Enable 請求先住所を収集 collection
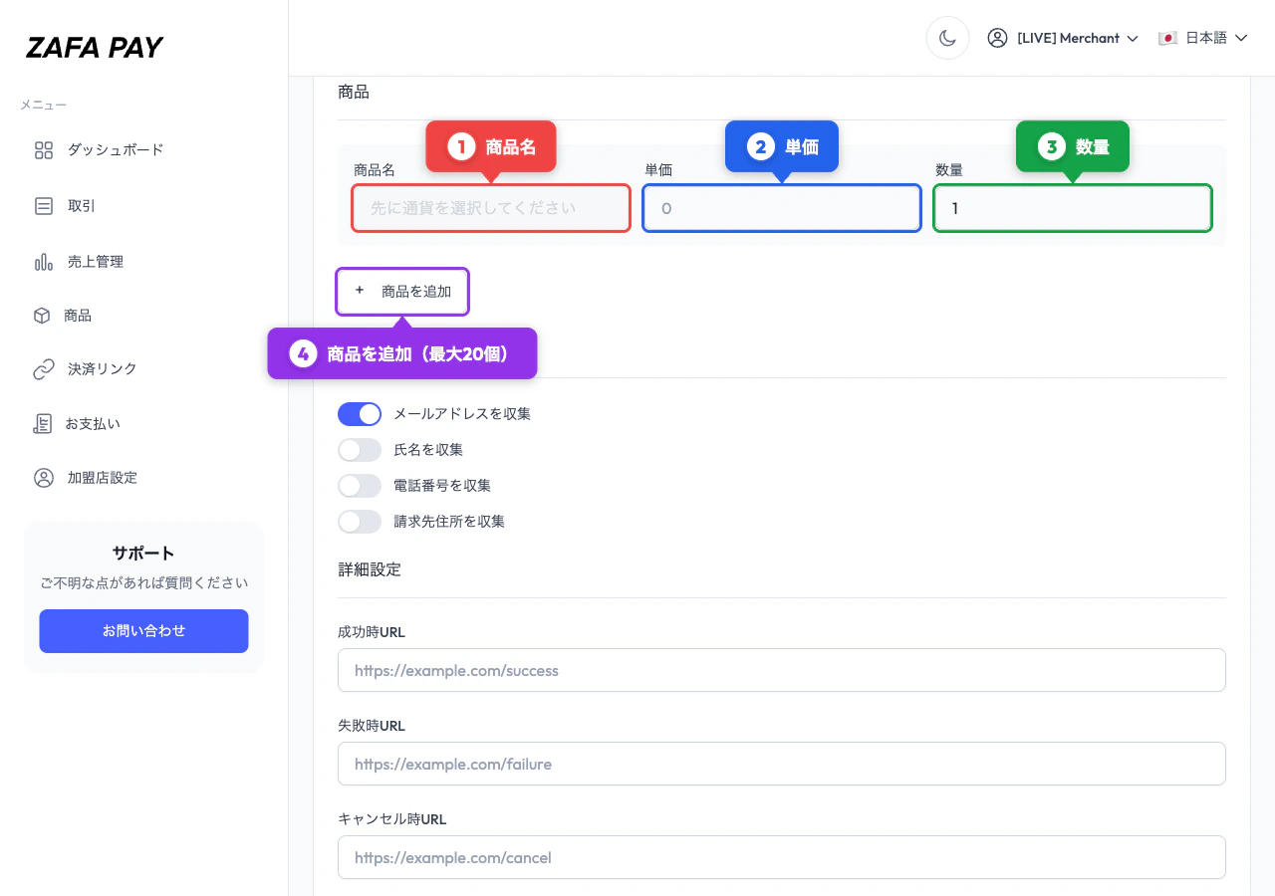Viewport: 1275px width, 896px height. 360,521
